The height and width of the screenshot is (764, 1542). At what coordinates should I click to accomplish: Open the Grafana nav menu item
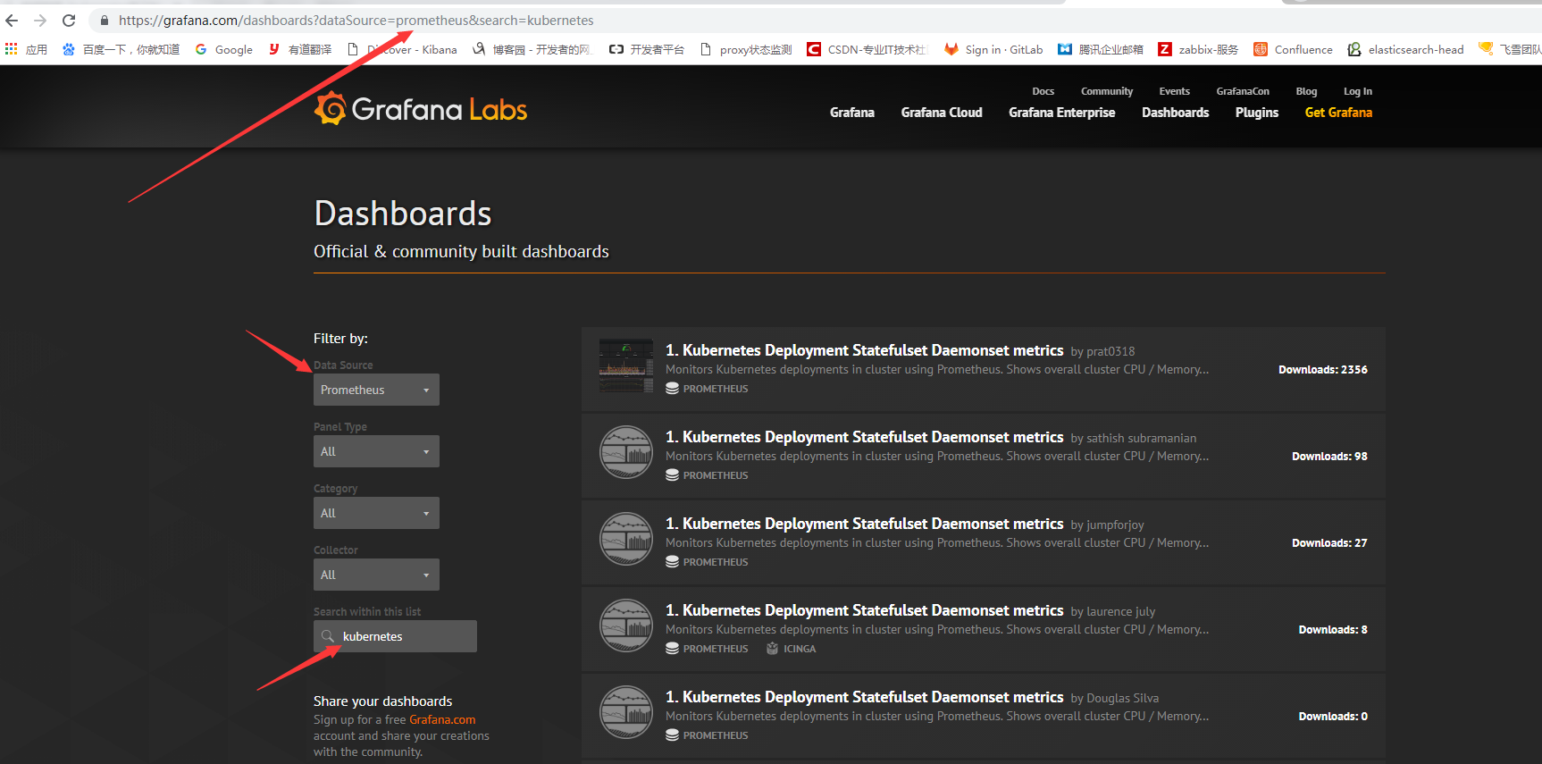click(x=852, y=113)
